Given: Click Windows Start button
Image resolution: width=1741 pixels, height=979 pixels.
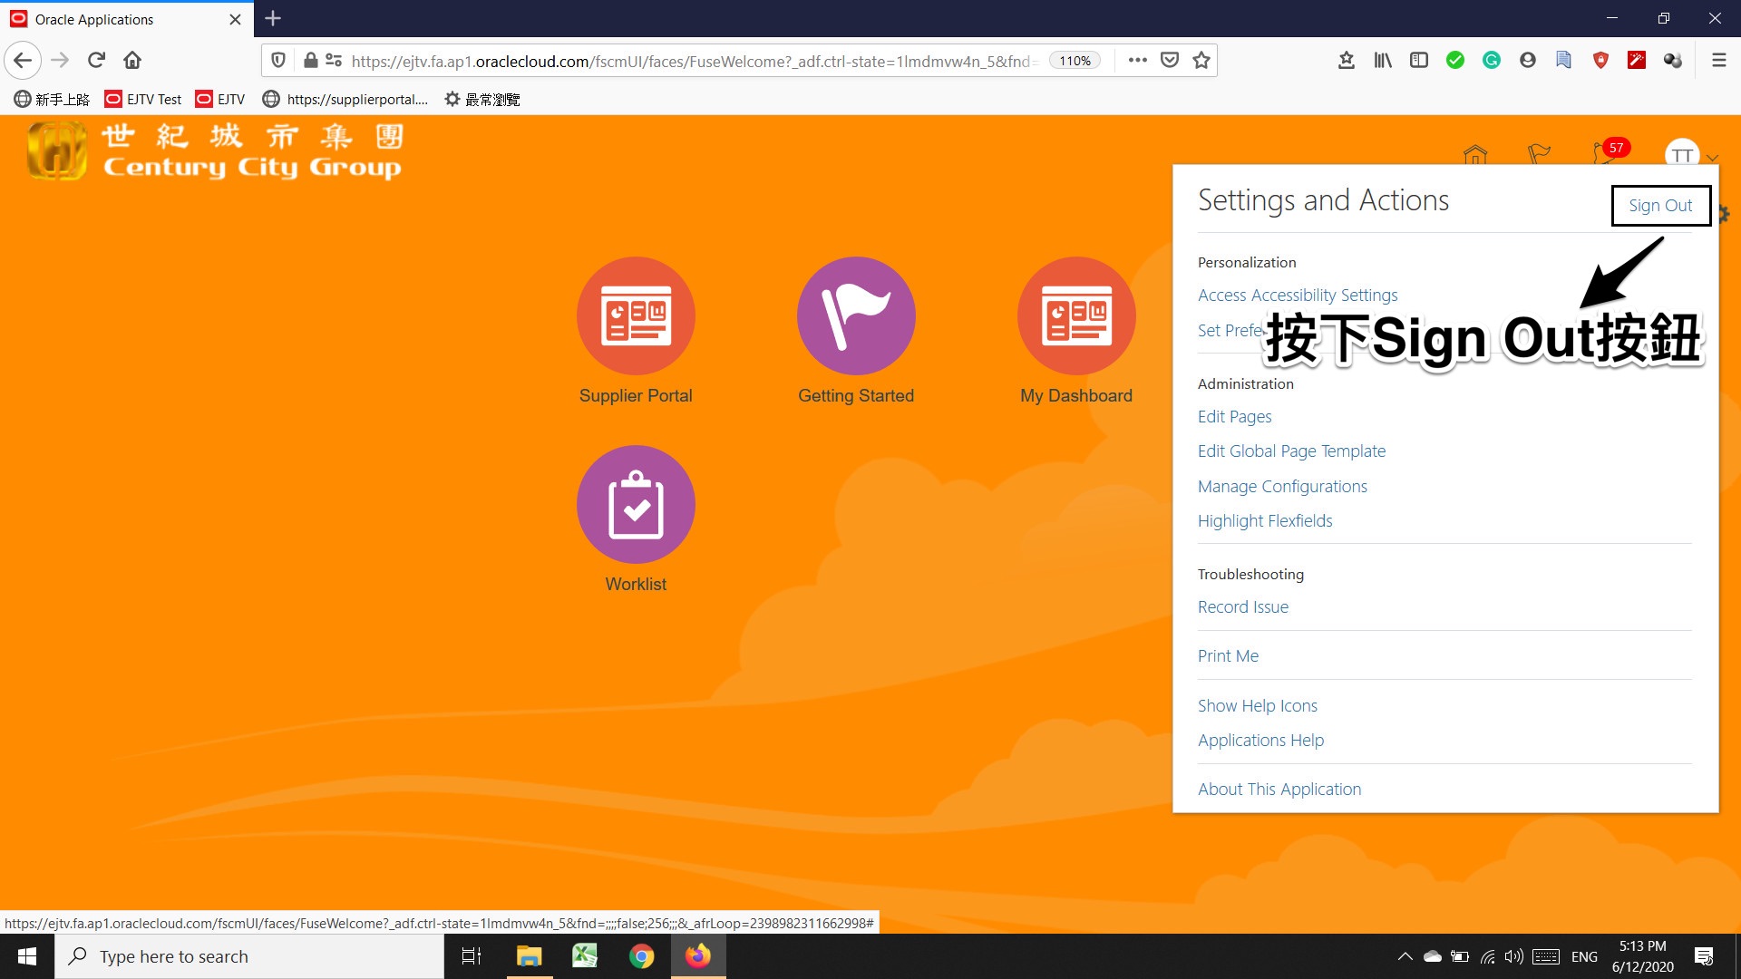Looking at the screenshot, I should click(27, 956).
